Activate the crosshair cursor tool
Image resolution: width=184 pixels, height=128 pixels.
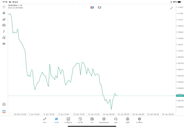tap(4, 7)
